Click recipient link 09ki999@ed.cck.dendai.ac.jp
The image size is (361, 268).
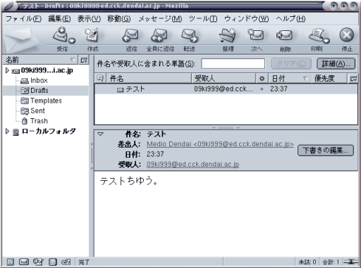[x=192, y=164]
